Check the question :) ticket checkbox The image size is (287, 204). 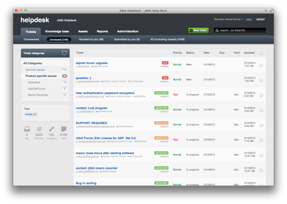[261, 80]
